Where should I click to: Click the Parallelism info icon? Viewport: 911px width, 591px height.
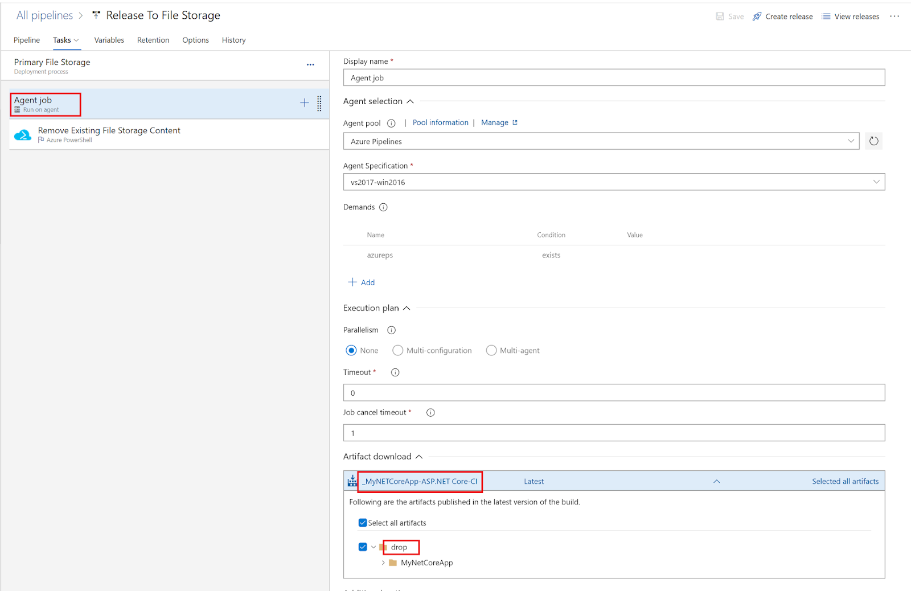tap(391, 330)
